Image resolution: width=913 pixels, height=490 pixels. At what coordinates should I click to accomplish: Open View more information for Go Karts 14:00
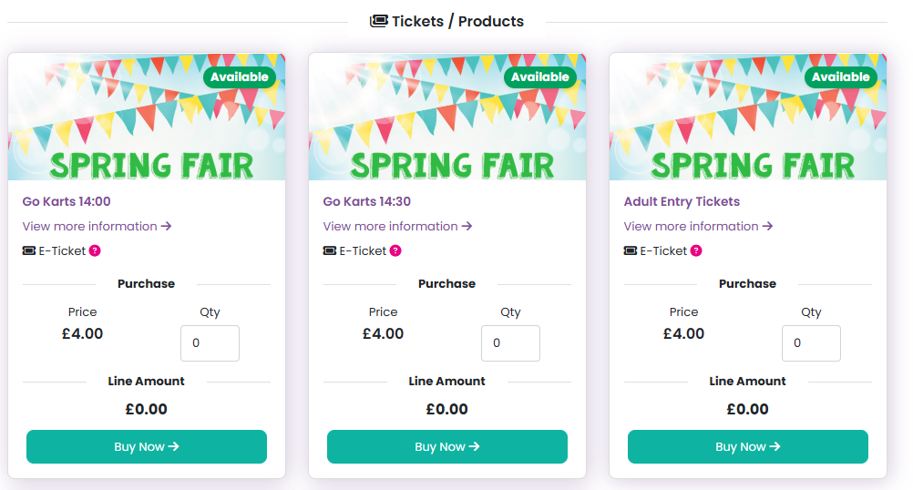tap(97, 226)
